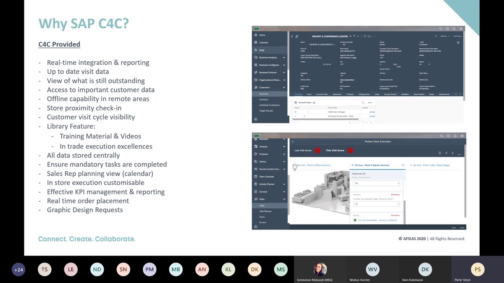Switch to the Overview tab
504x283 pixels.
[x=298, y=94]
